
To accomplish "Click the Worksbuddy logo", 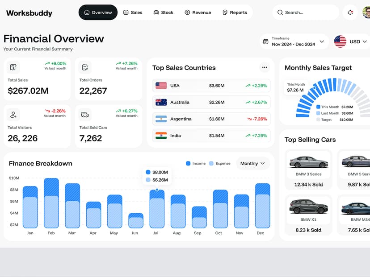I will (x=29, y=13).
